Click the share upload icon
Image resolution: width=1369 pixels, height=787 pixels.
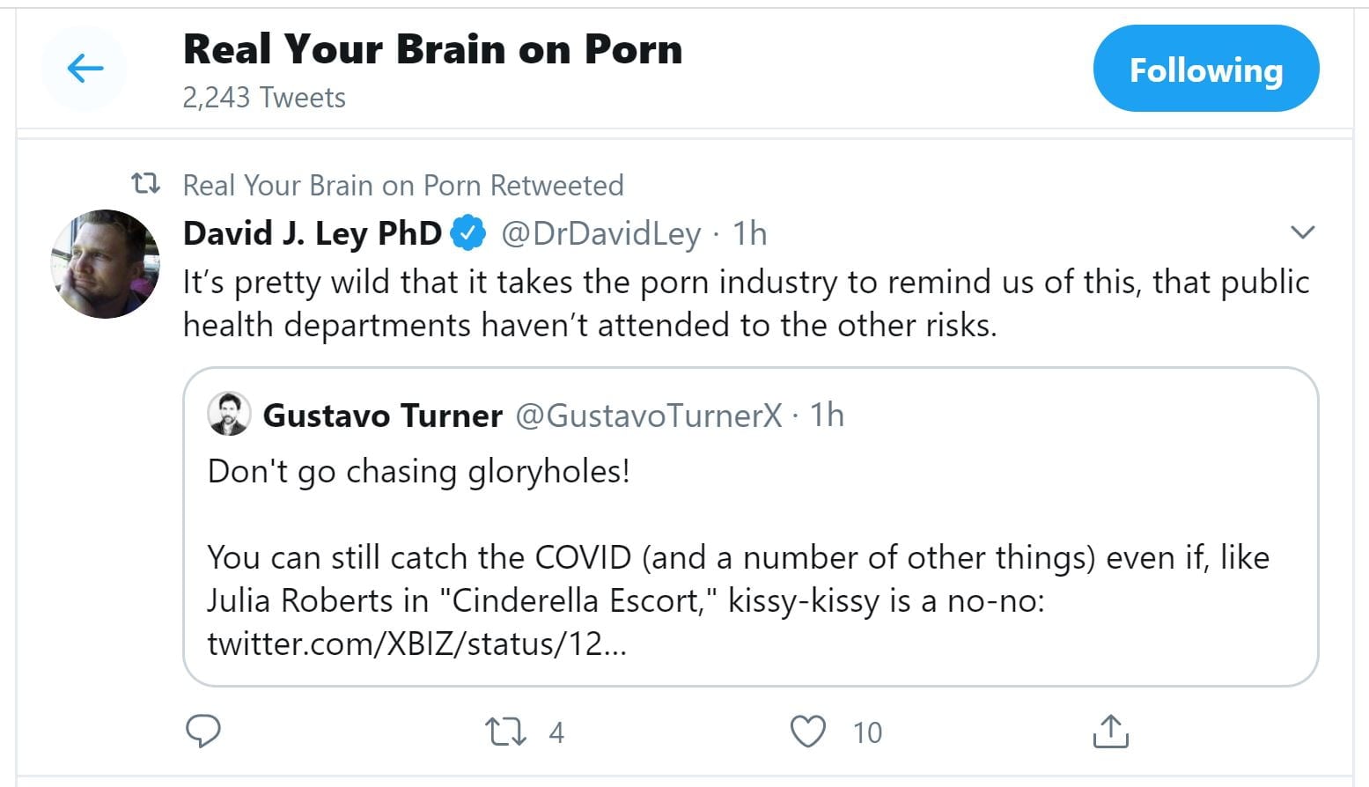click(x=1110, y=732)
